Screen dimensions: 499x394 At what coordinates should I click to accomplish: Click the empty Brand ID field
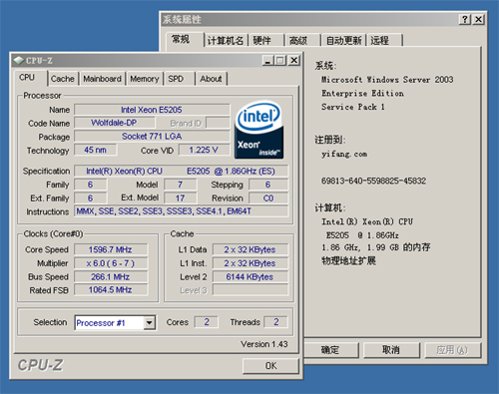click(218, 123)
